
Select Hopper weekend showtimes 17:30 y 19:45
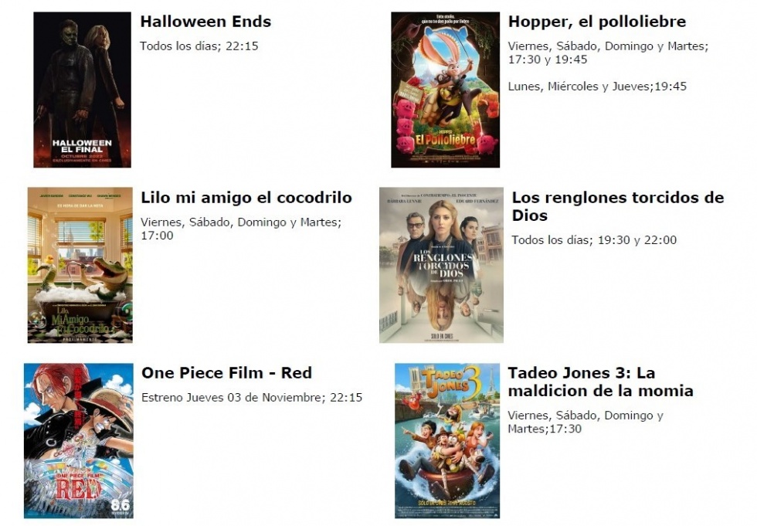[x=609, y=53]
